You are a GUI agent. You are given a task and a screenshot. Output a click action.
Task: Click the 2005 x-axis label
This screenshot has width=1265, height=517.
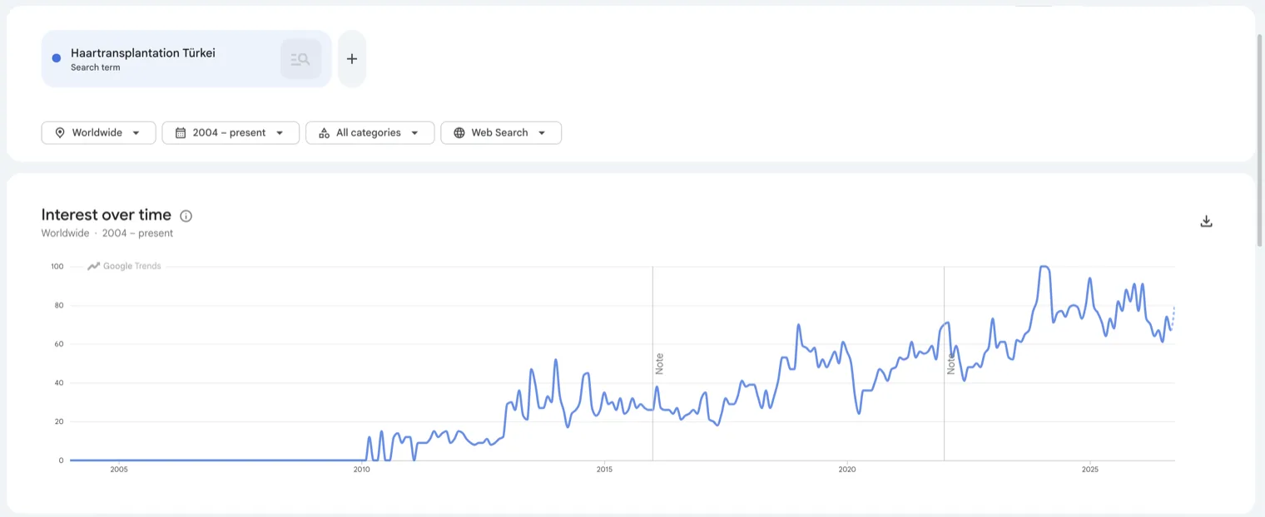click(x=119, y=470)
